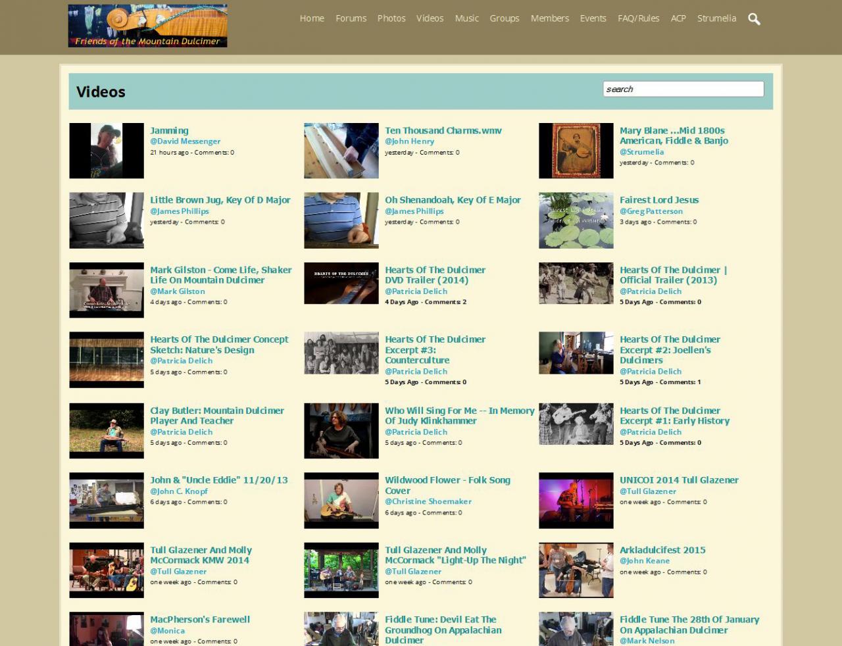
Task: Visit @David Messenger's profile
Action: pyautogui.click(x=185, y=141)
